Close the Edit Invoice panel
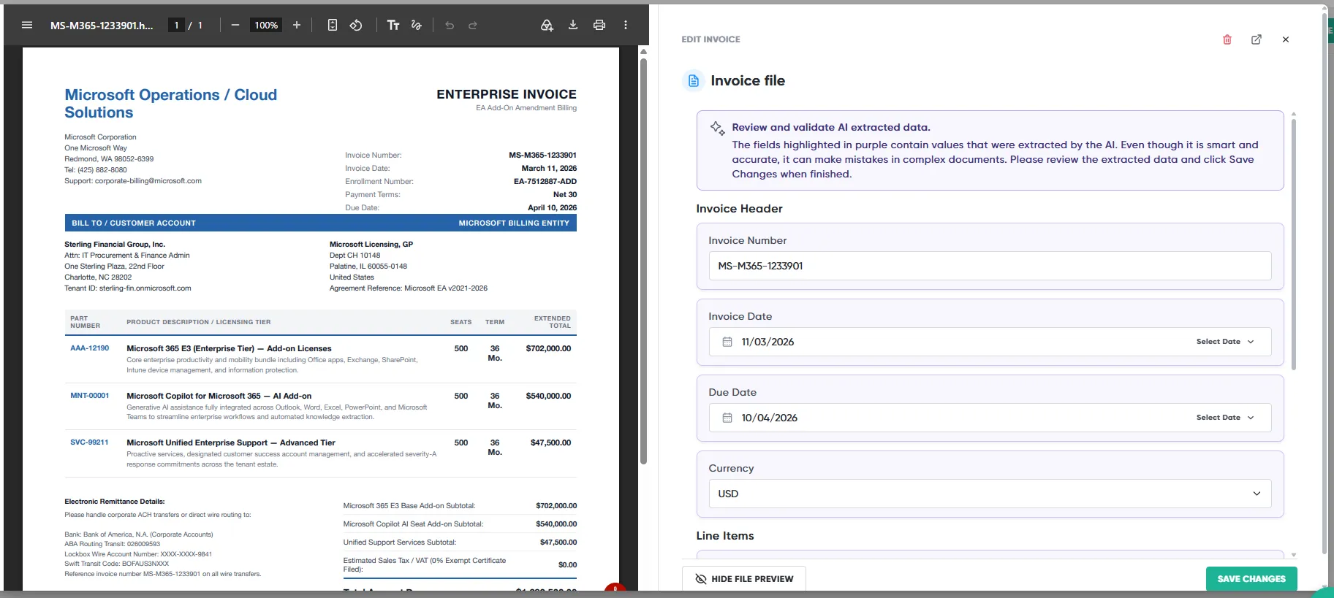1334x598 pixels. (x=1286, y=39)
